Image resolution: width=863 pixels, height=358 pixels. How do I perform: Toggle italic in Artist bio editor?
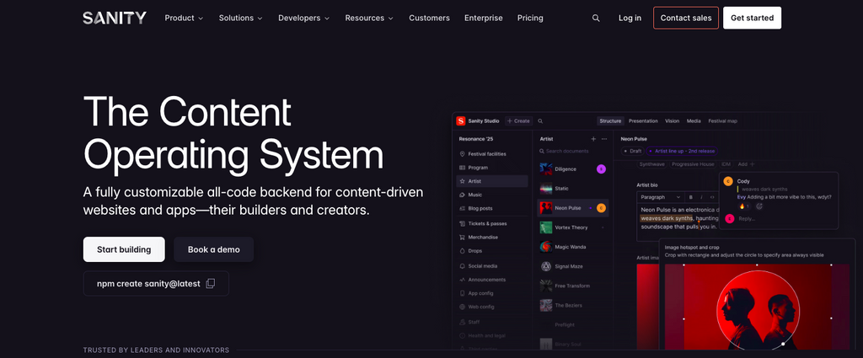tap(701, 197)
